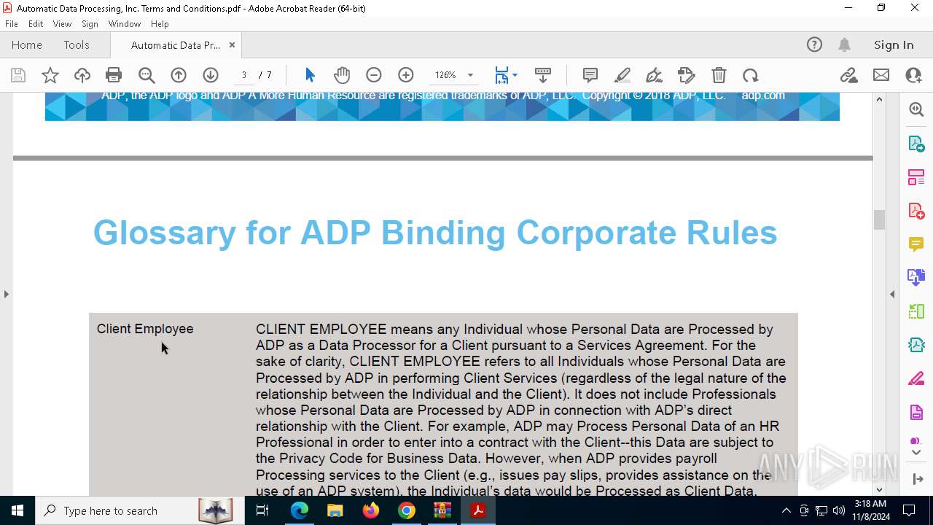
Task: Open the View menu
Action: pyautogui.click(x=62, y=24)
